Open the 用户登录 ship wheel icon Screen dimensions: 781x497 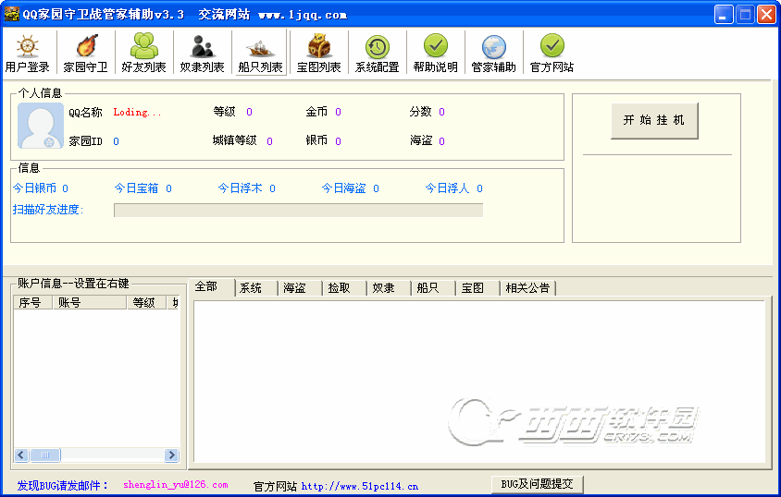(28, 46)
